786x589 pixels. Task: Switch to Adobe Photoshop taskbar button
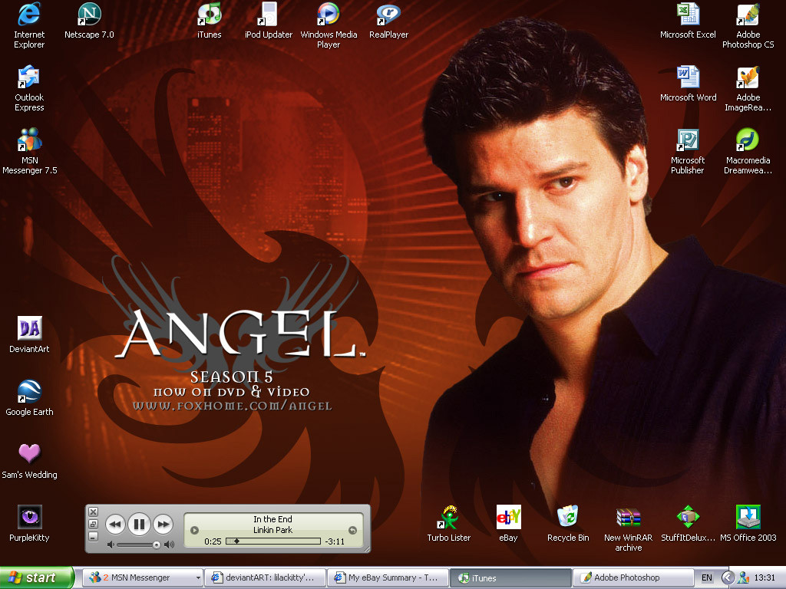632,577
